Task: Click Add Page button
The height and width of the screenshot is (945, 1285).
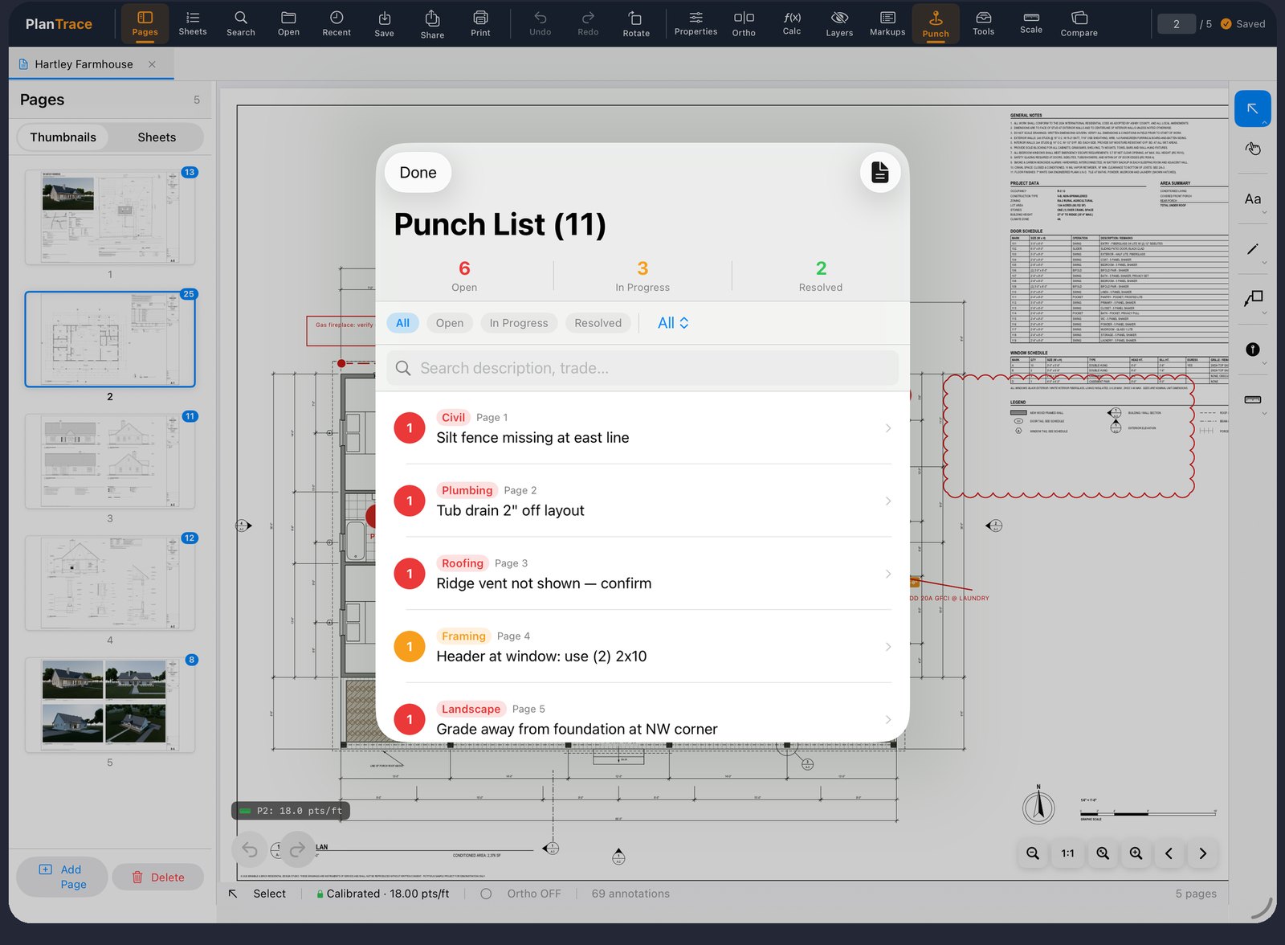Action: (x=61, y=877)
